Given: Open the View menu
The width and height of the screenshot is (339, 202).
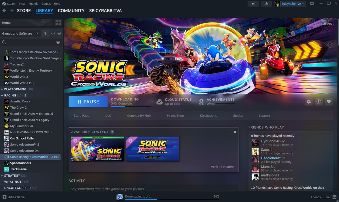Looking at the screenshot, I should point(22,4).
